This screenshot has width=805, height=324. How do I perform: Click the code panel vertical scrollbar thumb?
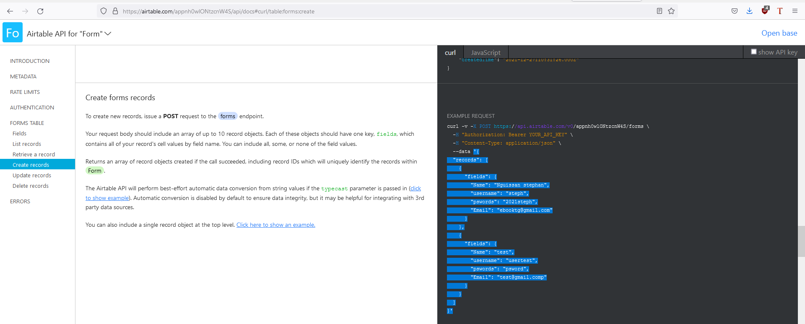coord(801,241)
